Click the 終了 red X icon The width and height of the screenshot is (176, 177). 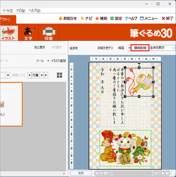tap(164, 18)
